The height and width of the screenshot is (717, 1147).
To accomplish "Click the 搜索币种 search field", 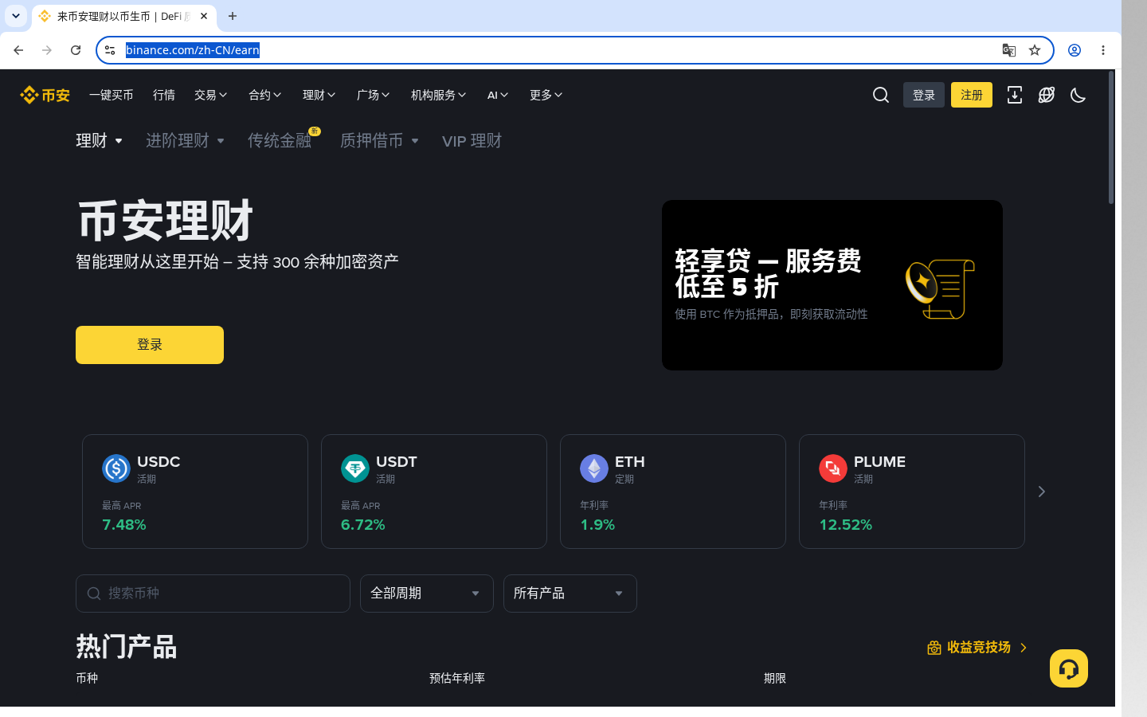I will click(x=213, y=594).
